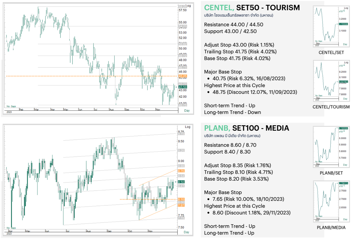This screenshot has height=241, width=354.
Task: Click the 9.50 axis label on PLANB chart
Action: (181, 141)
